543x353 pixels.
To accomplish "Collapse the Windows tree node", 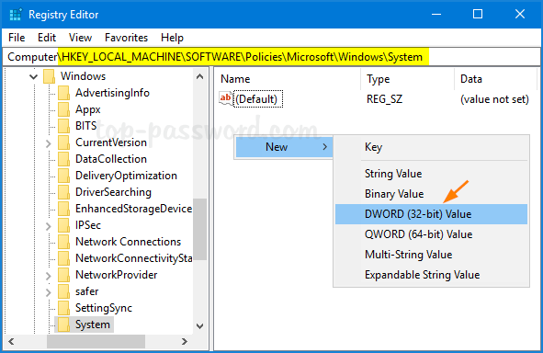I will point(34,76).
